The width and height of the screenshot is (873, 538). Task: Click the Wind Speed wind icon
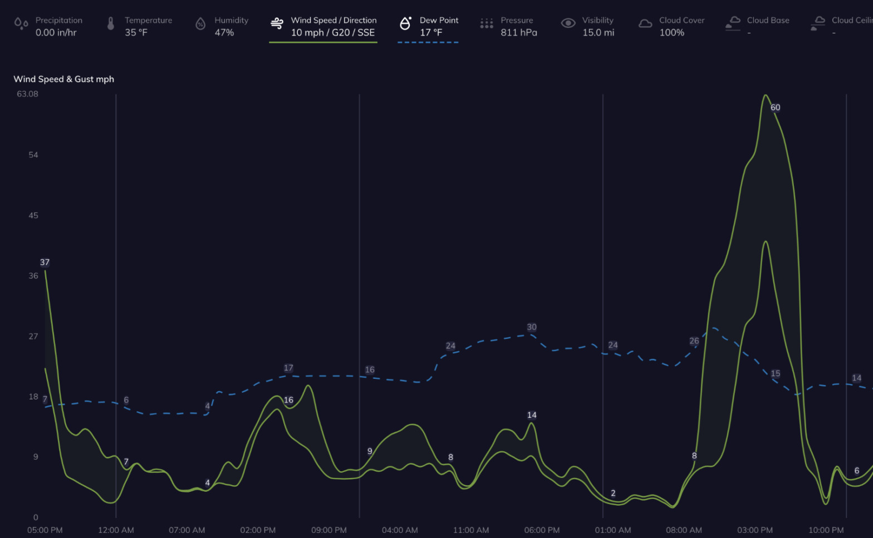pos(277,23)
